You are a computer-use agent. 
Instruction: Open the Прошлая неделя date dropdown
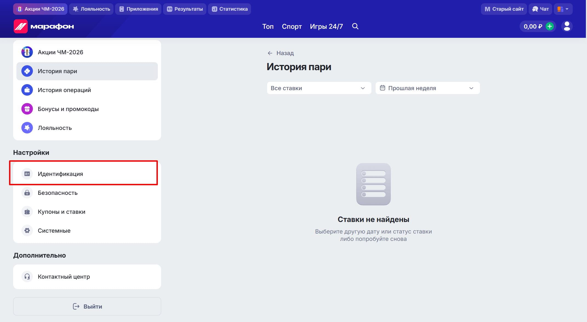(428, 88)
